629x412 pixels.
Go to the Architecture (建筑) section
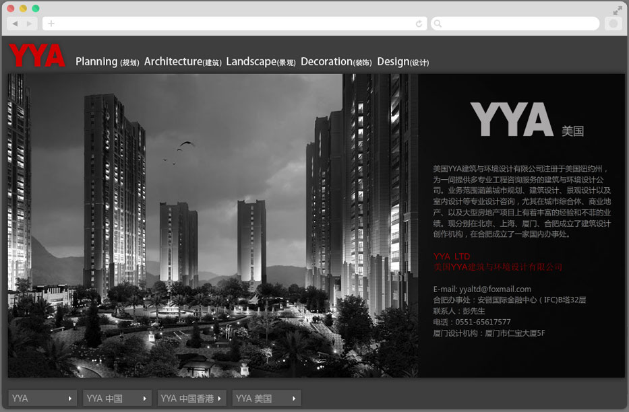pyautogui.click(x=183, y=62)
